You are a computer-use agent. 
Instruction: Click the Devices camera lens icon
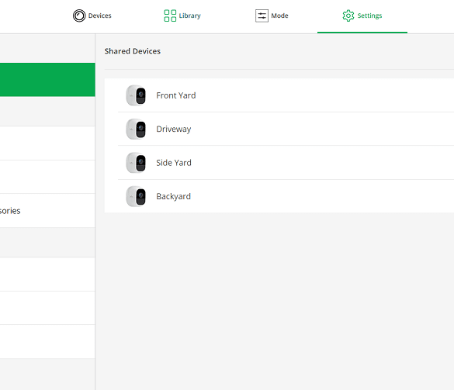click(79, 16)
